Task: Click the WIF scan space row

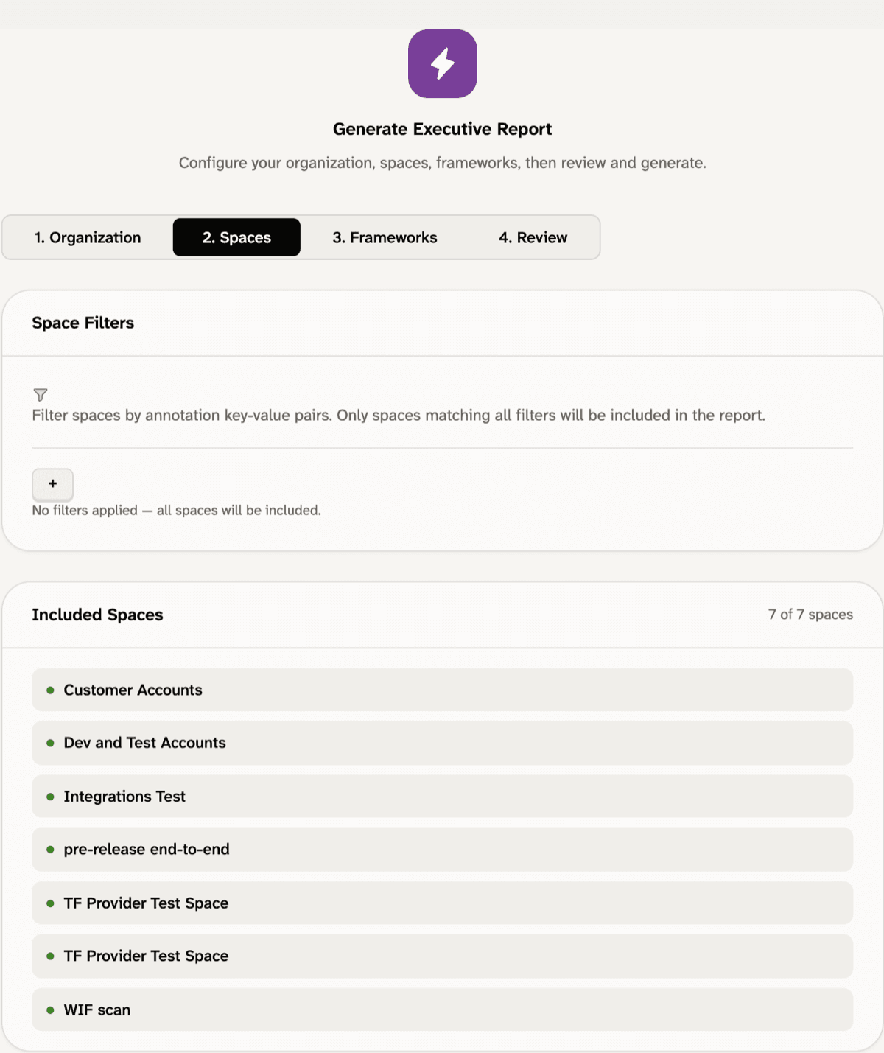Action: coord(442,1010)
